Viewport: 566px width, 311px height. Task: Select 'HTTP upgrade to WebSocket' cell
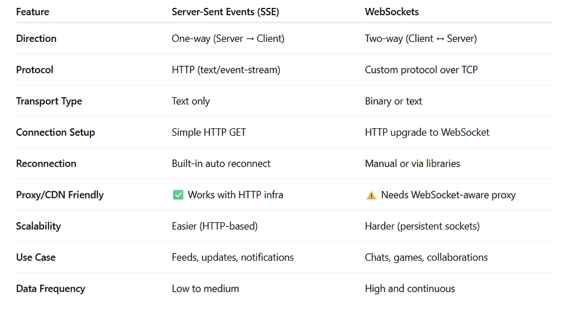tap(427, 132)
